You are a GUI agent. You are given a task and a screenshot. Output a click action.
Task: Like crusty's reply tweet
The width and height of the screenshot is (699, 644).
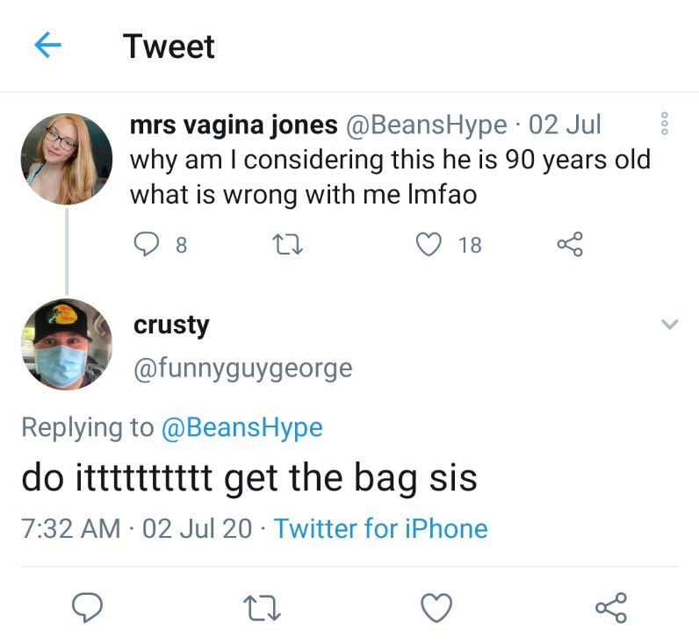[437, 607]
